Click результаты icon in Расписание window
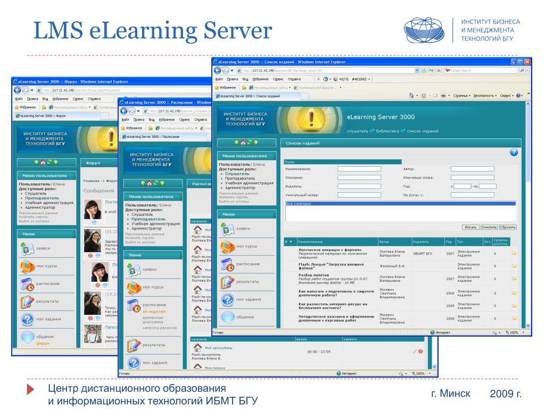Viewport: 545px width, 409px height. pyautogui.click(x=134, y=345)
